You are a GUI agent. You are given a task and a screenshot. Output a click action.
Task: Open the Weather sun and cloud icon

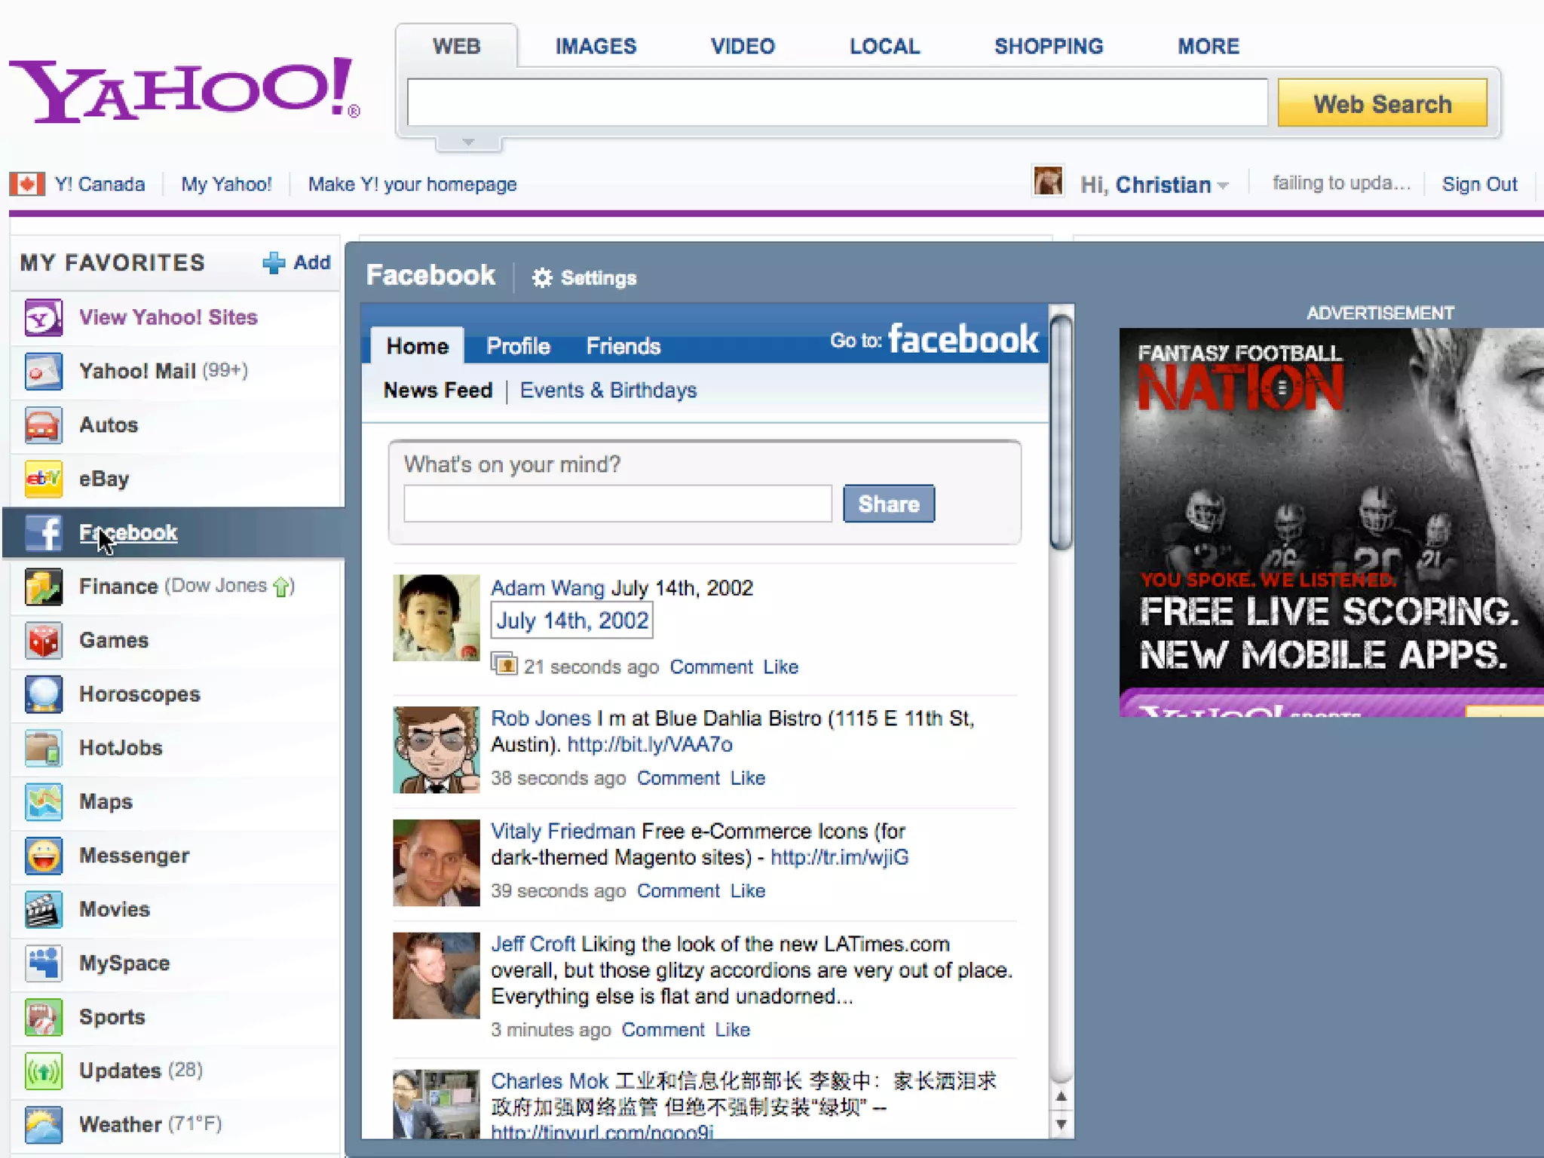click(x=43, y=1125)
